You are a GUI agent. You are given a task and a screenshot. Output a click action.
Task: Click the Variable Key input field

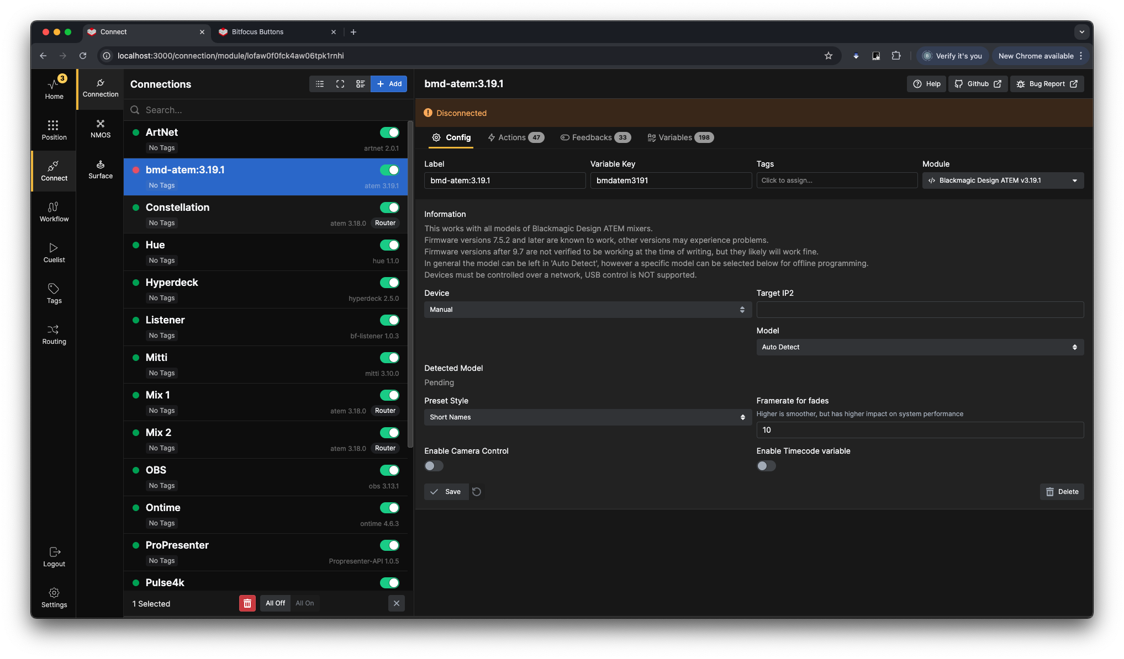[x=671, y=180]
